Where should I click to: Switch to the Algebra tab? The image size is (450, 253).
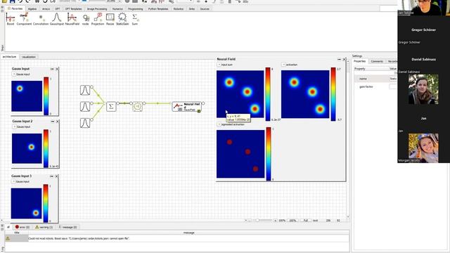pos(32,9)
